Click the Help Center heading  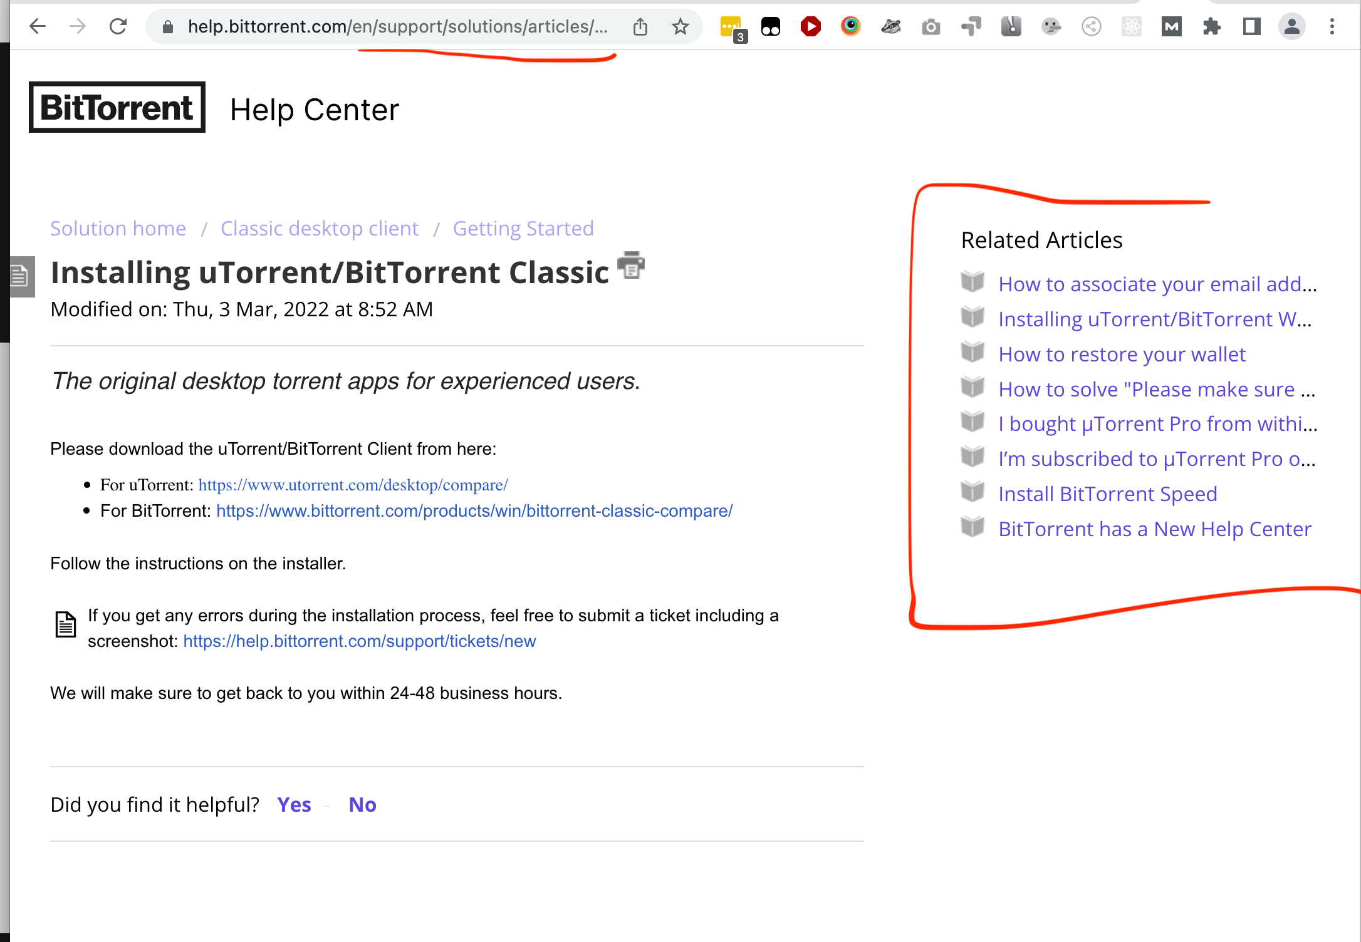click(314, 110)
